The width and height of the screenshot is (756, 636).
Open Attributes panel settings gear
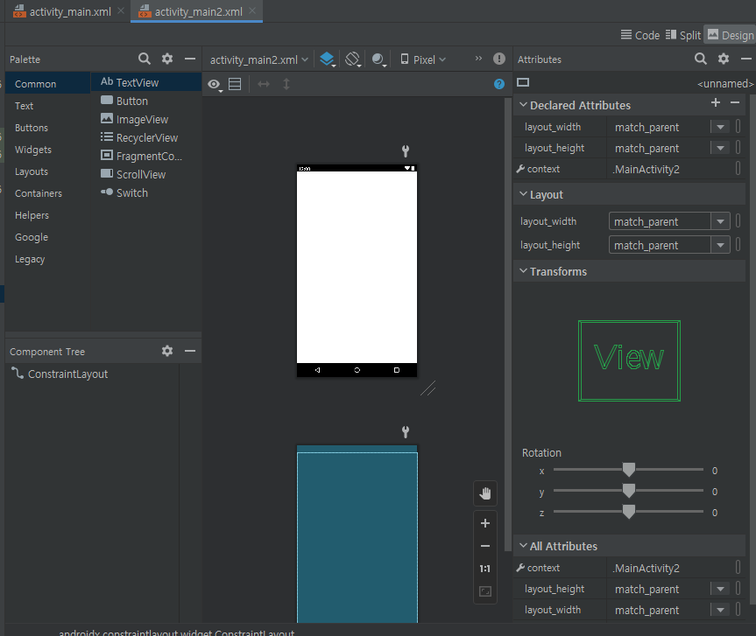(x=724, y=59)
